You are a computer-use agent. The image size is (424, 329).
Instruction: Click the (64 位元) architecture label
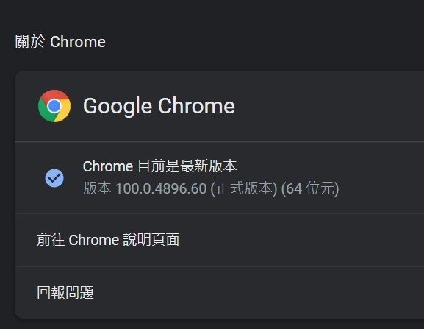coord(310,188)
